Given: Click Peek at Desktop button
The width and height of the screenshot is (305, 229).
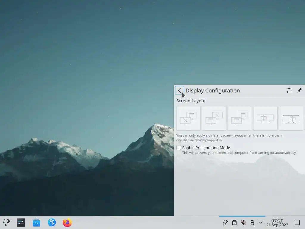Looking at the screenshot, I should tap(297, 222).
